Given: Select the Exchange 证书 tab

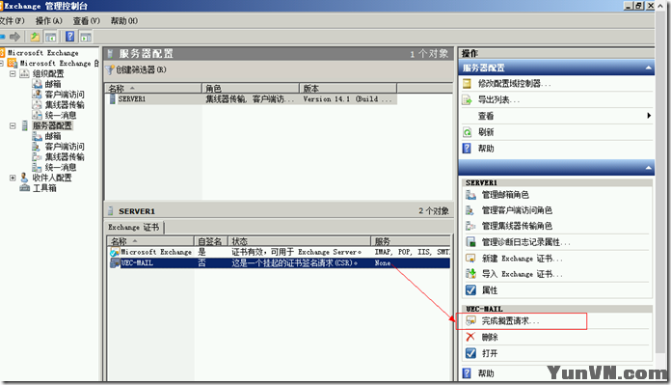Looking at the screenshot, I should click(x=133, y=228).
